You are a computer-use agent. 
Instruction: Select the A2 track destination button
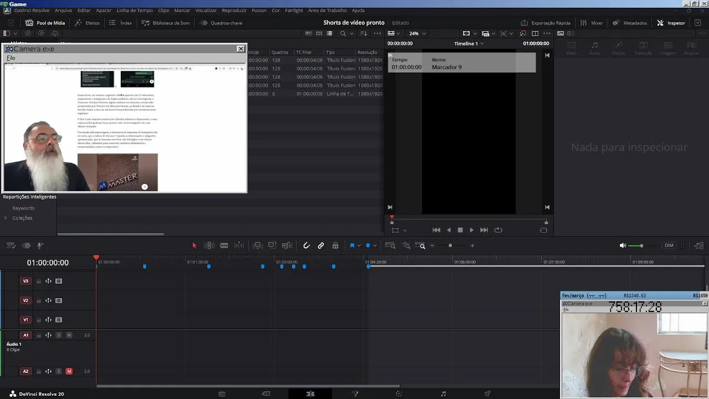[x=25, y=371]
